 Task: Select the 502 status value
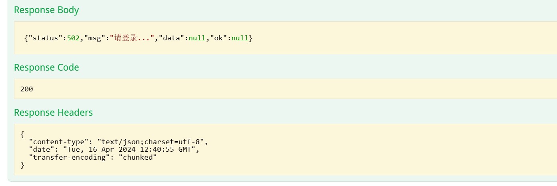pos(73,38)
